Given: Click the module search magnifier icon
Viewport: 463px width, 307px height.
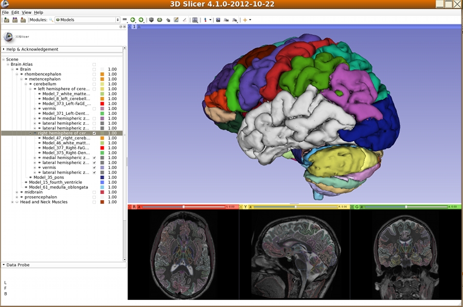Looking at the screenshot, I should coord(51,20).
